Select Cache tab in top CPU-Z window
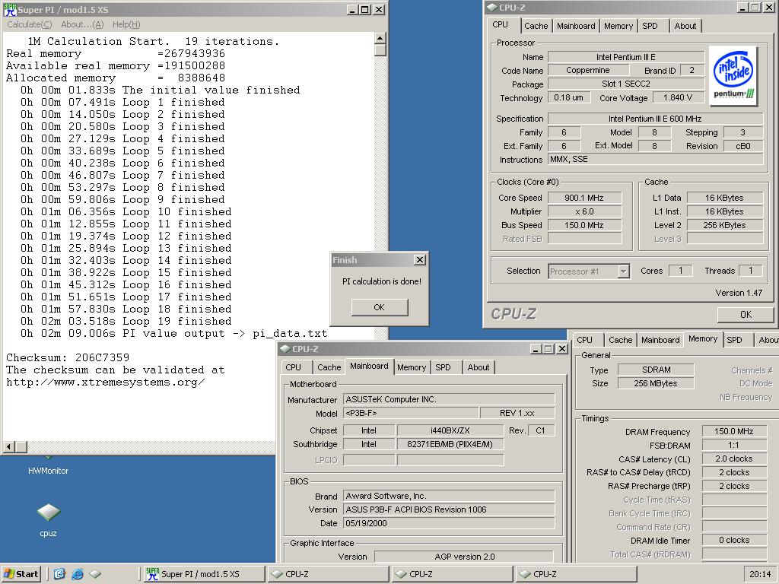Screen dimensions: 779x584 coord(536,26)
